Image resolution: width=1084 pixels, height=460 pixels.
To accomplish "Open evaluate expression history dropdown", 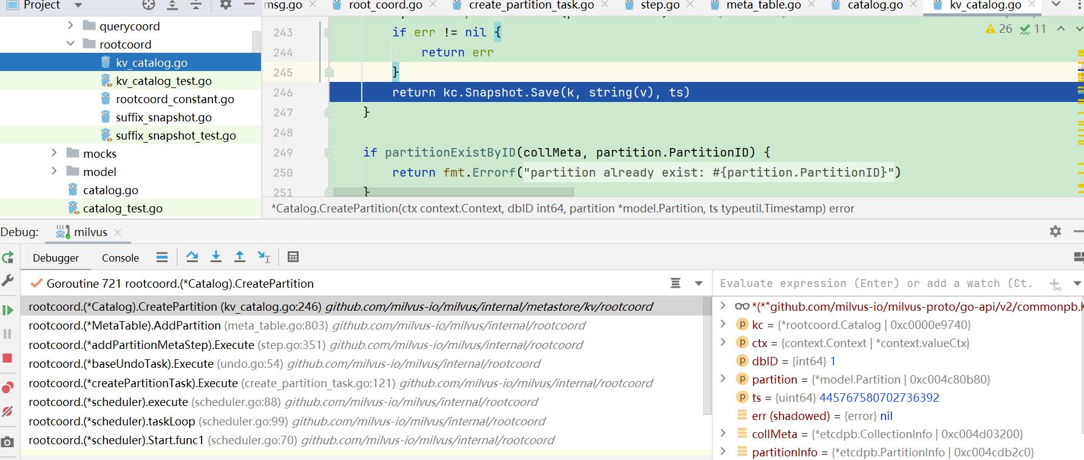I will 1077,283.
